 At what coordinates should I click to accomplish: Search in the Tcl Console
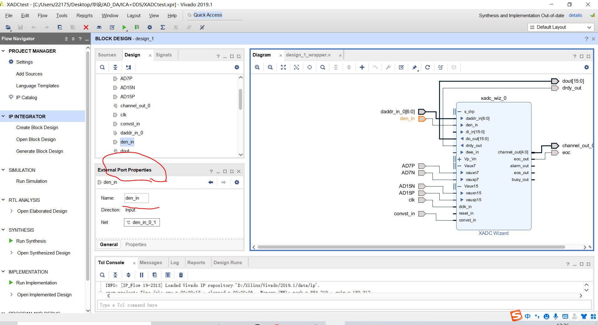[102, 275]
